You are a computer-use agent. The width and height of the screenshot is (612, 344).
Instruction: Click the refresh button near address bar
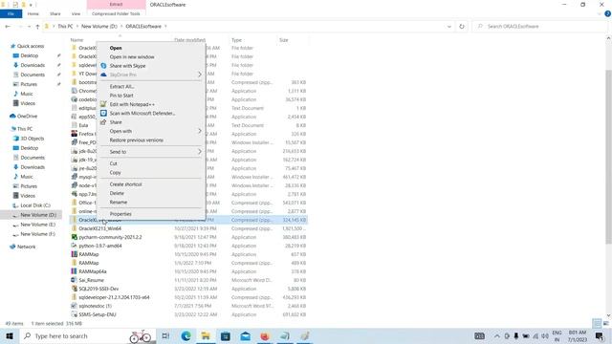click(462, 26)
